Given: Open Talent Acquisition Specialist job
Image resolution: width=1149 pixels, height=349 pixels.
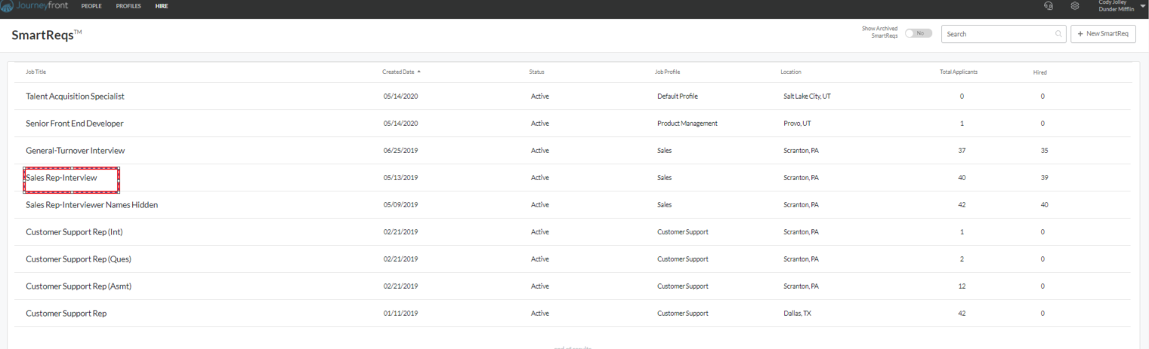Looking at the screenshot, I should (x=75, y=96).
